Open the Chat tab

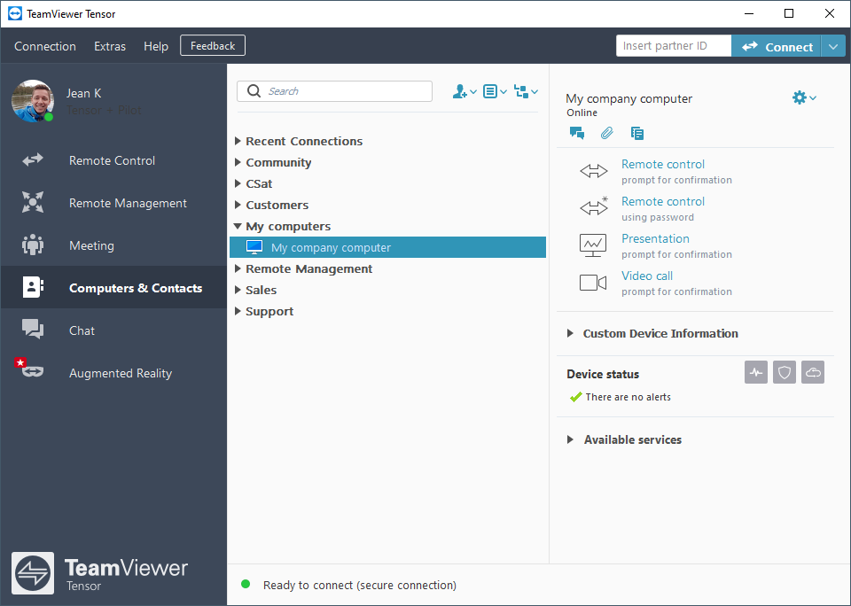tap(113, 330)
